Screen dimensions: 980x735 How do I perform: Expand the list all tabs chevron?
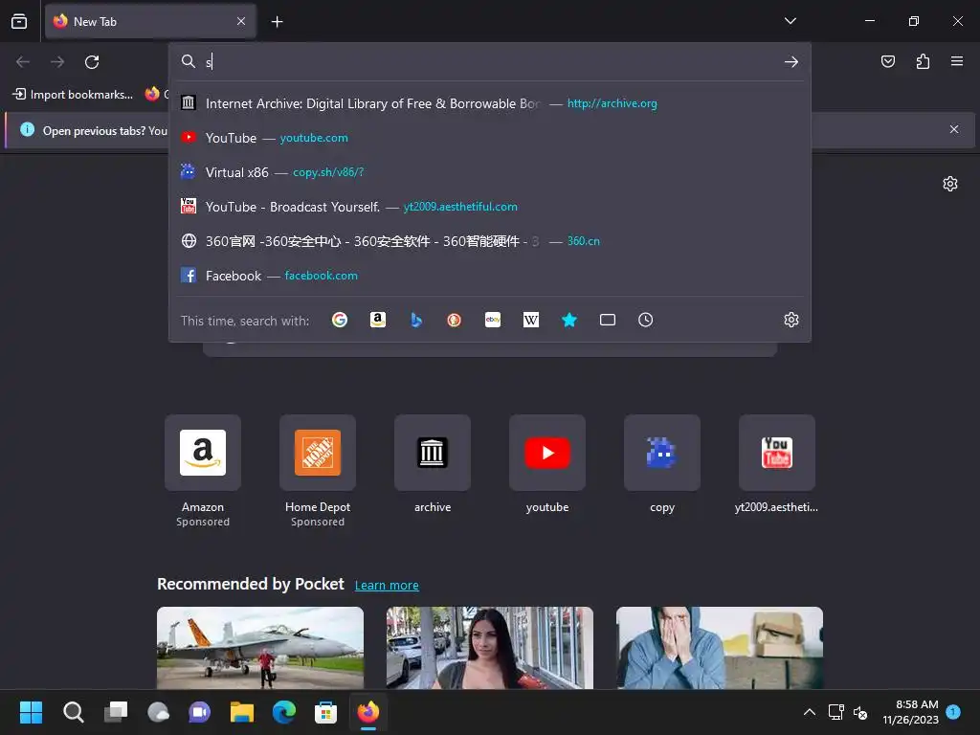790,21
